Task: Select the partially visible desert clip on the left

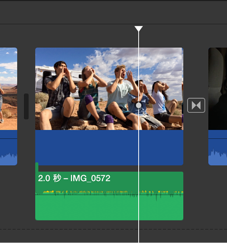Action: point(8,89)
